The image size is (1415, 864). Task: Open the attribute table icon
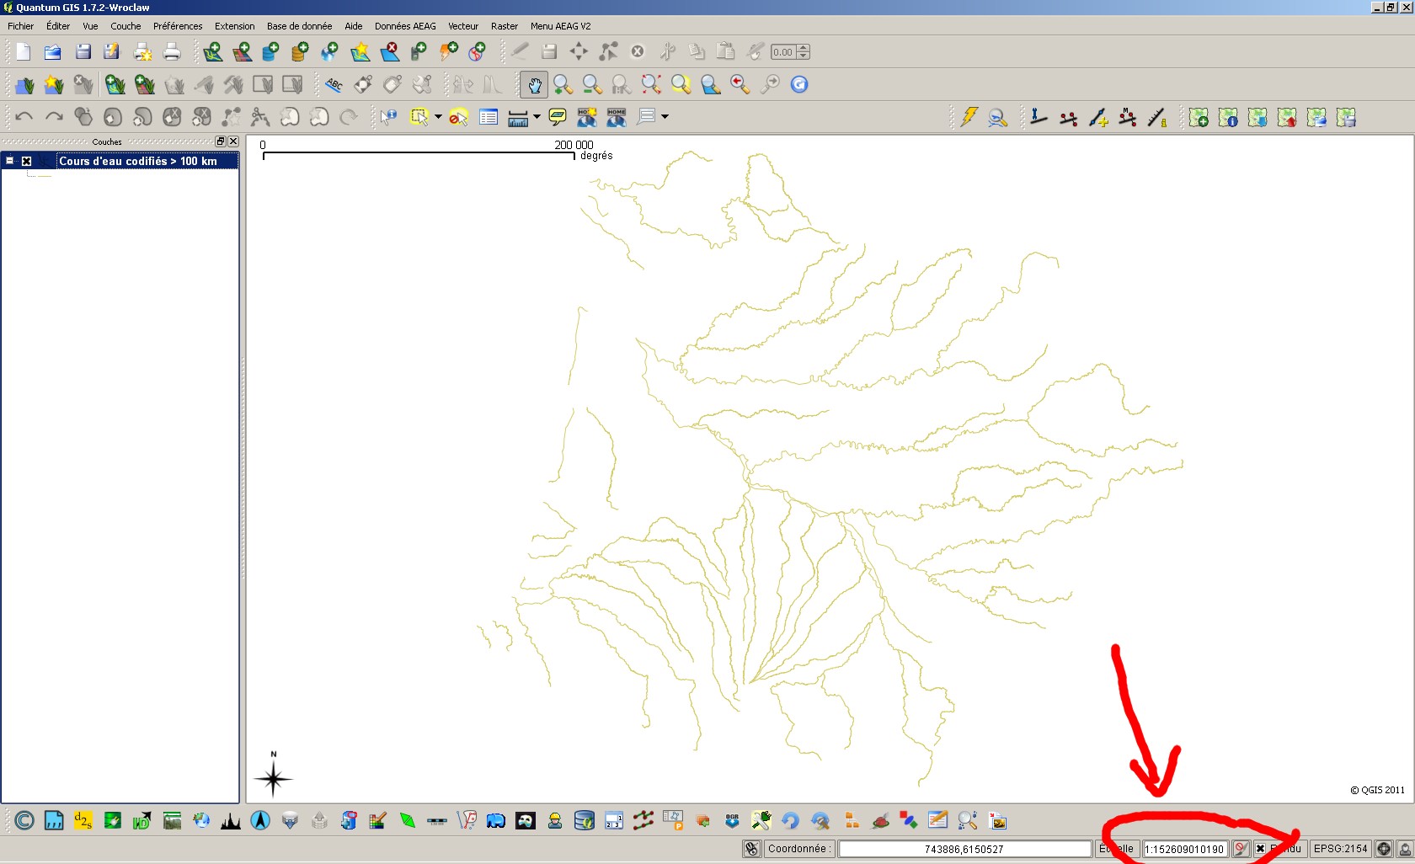coord(489,117)
